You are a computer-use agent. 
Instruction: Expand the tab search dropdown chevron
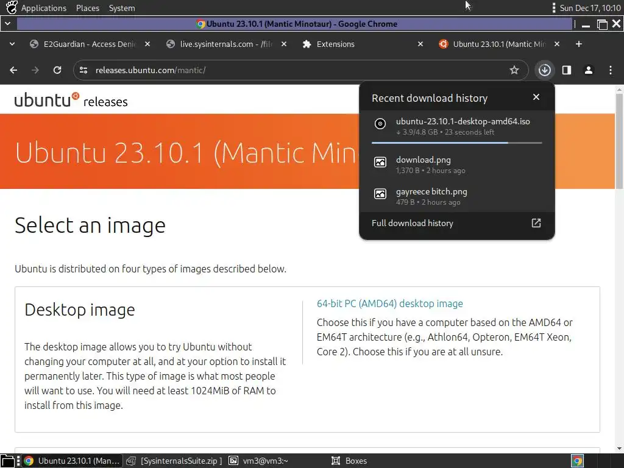[x=12, y=44]
